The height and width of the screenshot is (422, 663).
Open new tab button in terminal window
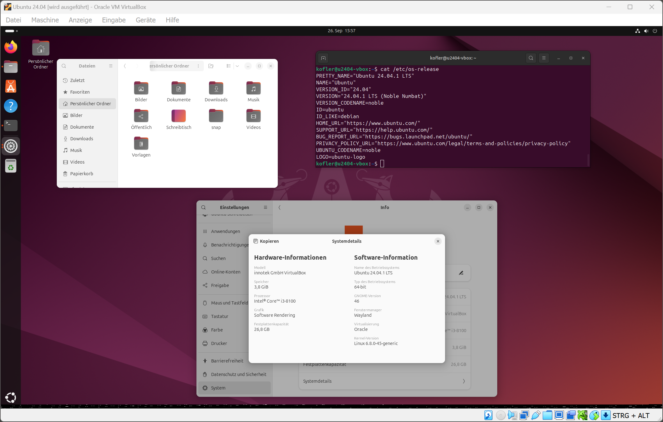[323, 58]
